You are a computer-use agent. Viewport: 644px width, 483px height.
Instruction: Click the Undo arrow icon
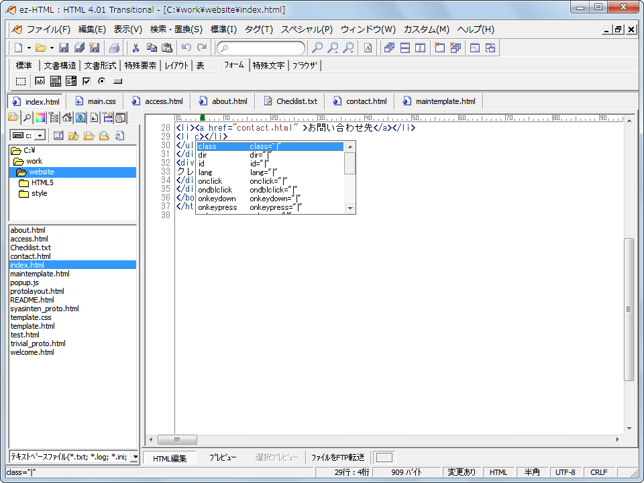[186, 48]
